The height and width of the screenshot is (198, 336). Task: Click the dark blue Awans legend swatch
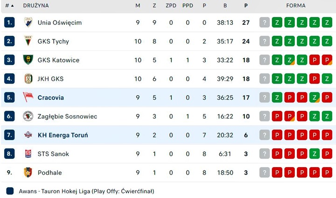coord(10,191)
